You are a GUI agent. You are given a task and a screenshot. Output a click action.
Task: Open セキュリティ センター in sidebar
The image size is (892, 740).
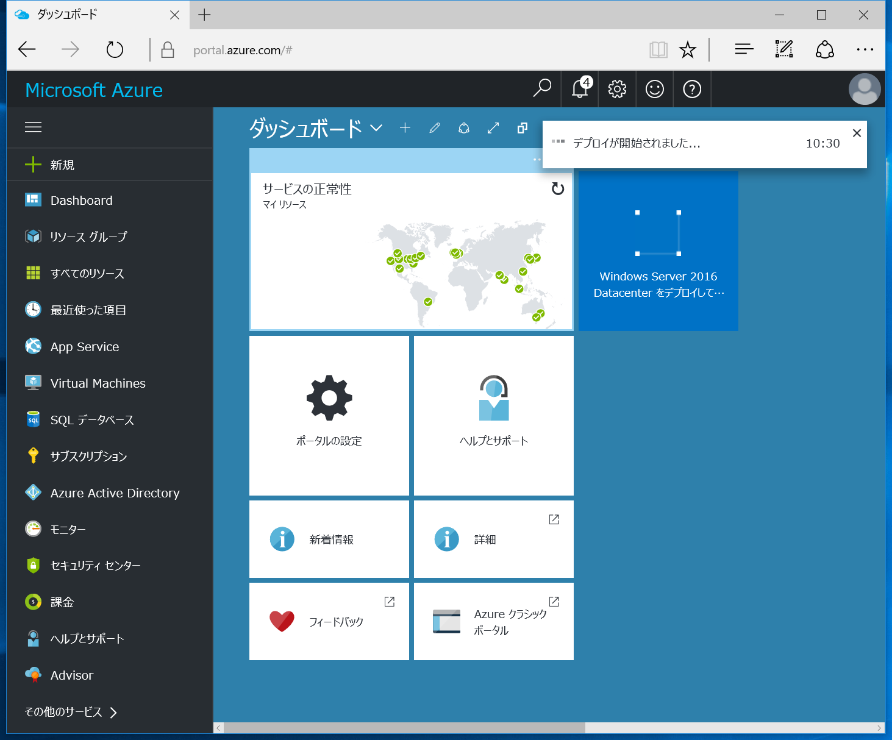(110, 566)
